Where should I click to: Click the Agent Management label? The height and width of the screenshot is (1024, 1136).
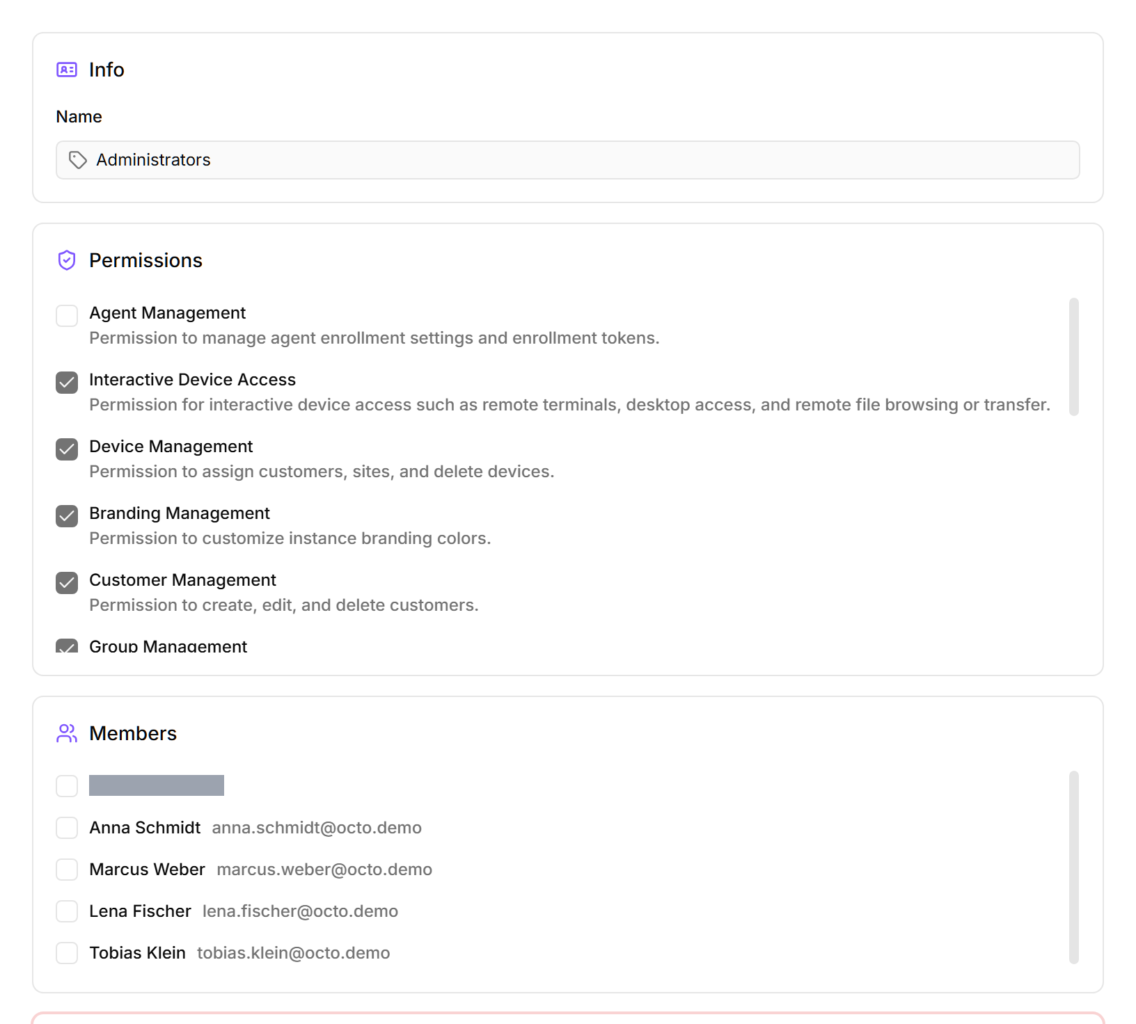167,313
